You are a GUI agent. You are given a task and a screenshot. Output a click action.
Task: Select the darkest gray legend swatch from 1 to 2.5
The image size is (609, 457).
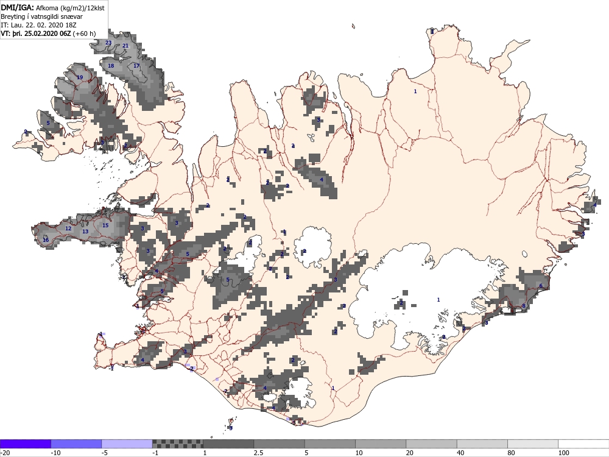228,444
